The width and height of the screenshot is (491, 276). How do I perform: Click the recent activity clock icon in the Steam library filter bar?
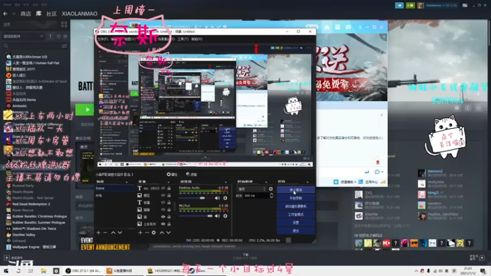click(58, 36)
